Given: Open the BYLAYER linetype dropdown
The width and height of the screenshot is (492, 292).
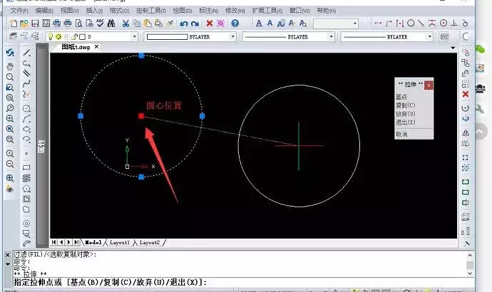Looking at the screenshot, I should pyautogui.click(x=332, y=36).
